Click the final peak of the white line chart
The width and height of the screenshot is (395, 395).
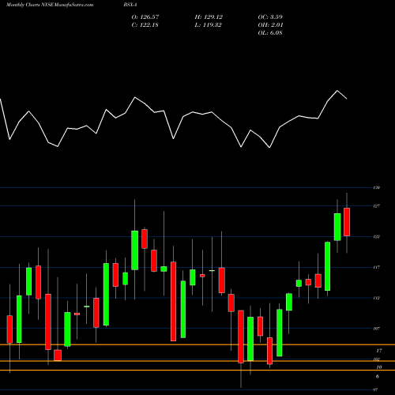pos(337,91)
